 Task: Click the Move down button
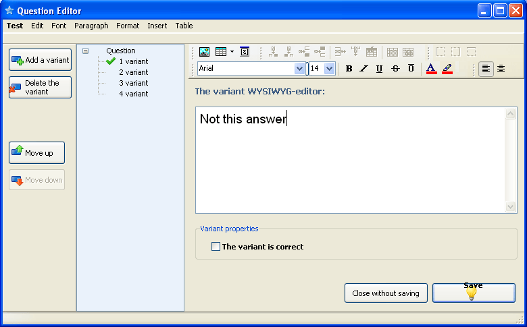(37, 180)
